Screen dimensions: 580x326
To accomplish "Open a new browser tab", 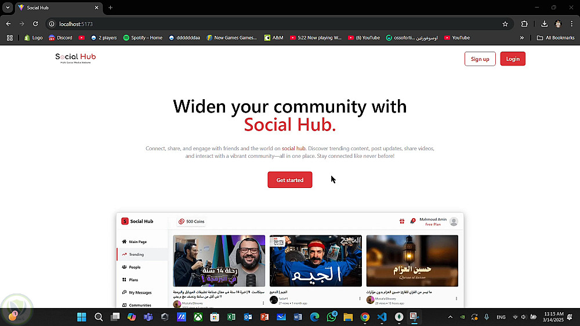I will point(110,8).
